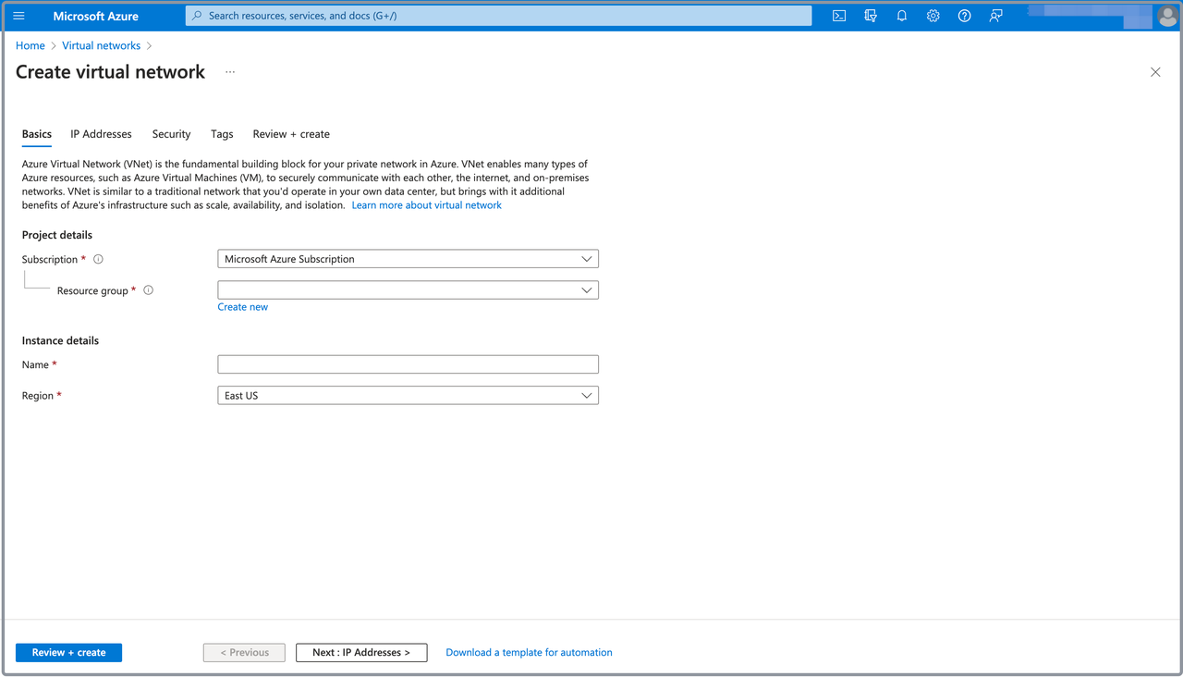Open the Region dropdown showing East US
The height and width of the screenshot is (677, 1183).
point(408,396)
